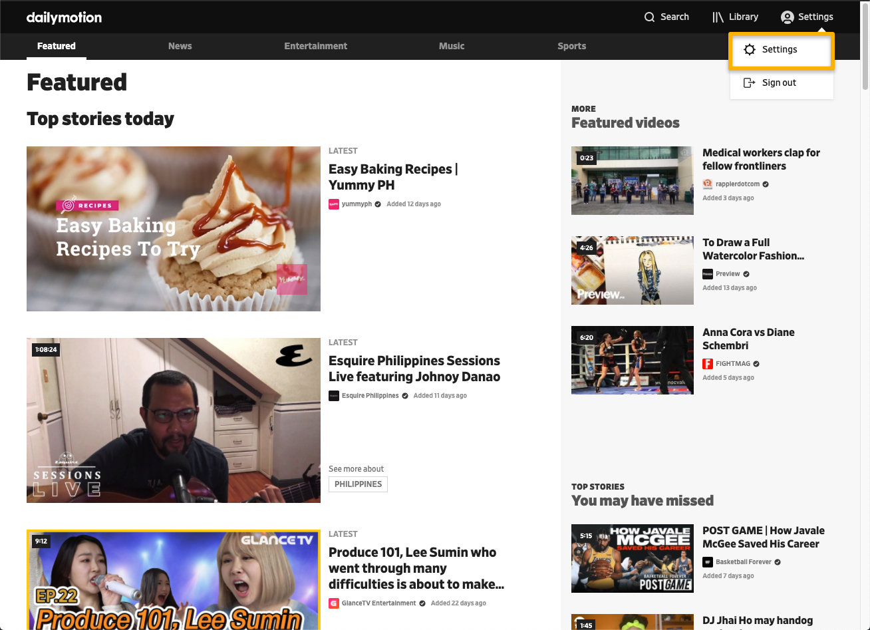
Task: Click the cupcake Easy Baking Recipes thumbnail
Action: pyautogui.click(x=174, y=229)
